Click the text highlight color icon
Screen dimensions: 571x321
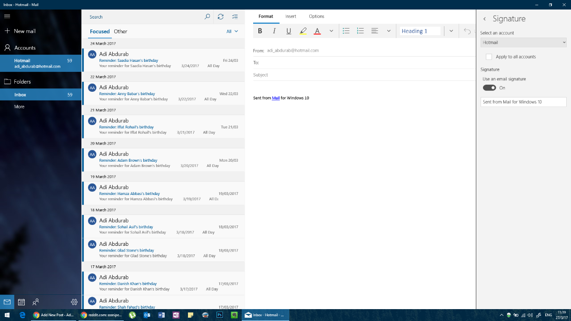point(303,31)
